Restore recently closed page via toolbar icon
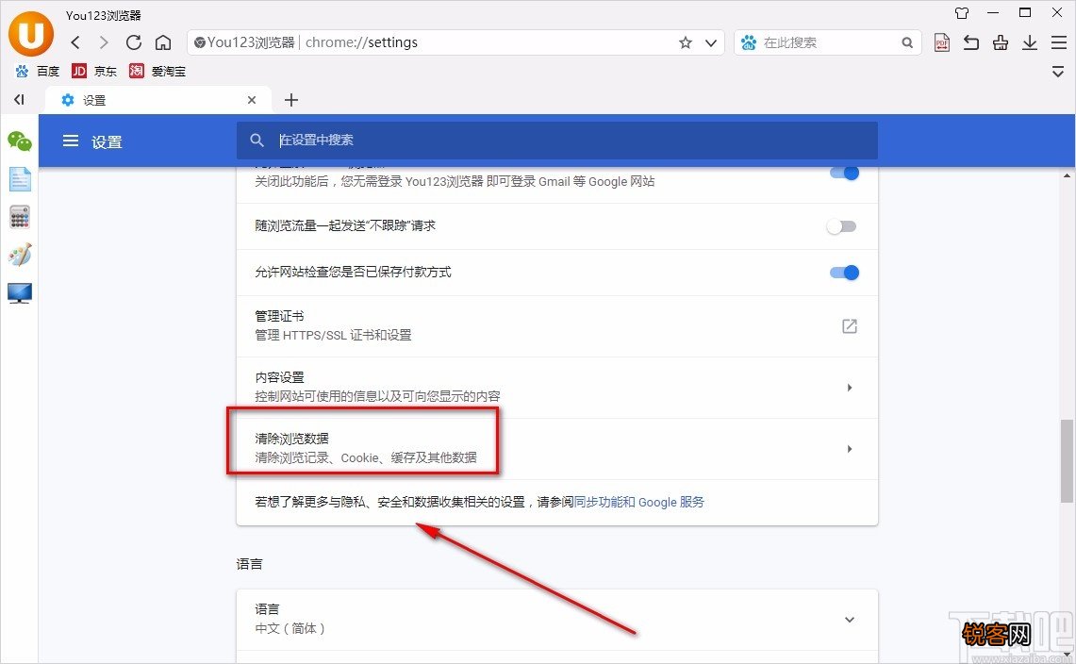The width and height of the screenshot is (1076, 664). tap(970, 42)
